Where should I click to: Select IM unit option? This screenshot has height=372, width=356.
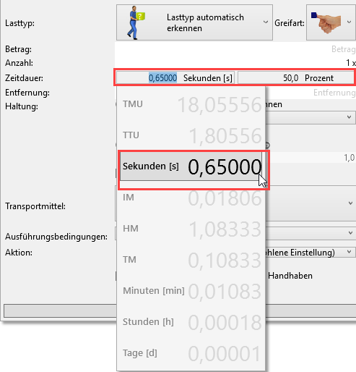[x=191, y=198]
